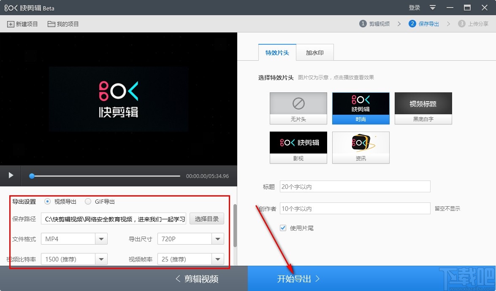496x291 pixels.
Task: Switch to the 加水印 tab
Action: pos(315,52)
